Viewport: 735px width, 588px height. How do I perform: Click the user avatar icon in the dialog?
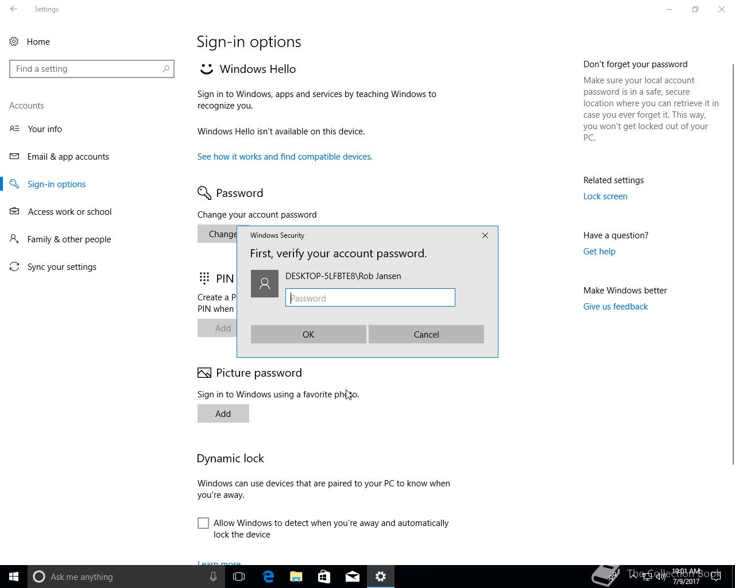[x=265, y=284]
